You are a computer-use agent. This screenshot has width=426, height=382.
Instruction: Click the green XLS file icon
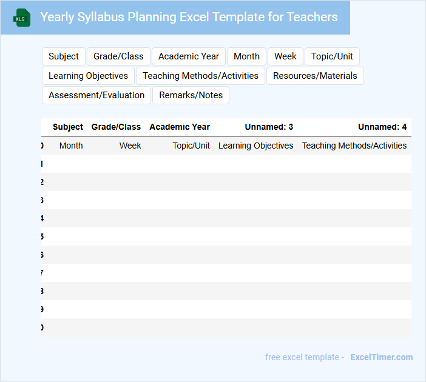coord(22,18)
